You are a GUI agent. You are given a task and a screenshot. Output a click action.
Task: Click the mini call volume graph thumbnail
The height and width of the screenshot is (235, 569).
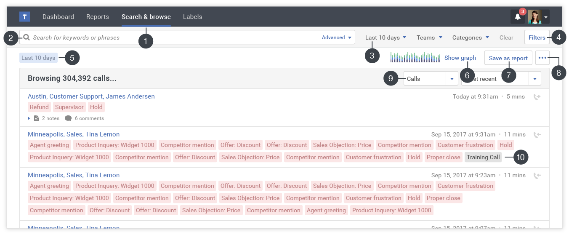[x=415, y=58]
